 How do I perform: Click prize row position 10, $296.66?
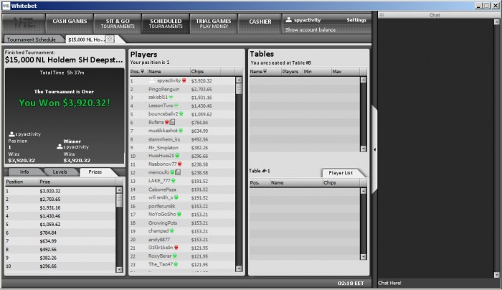tap(60, 266)
